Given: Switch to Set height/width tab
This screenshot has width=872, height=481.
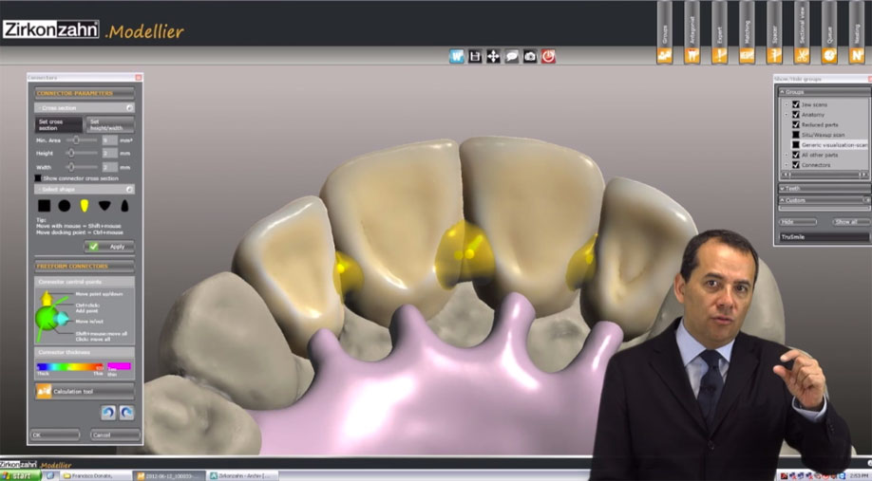Looking at the screenshot, I should 109,124.
